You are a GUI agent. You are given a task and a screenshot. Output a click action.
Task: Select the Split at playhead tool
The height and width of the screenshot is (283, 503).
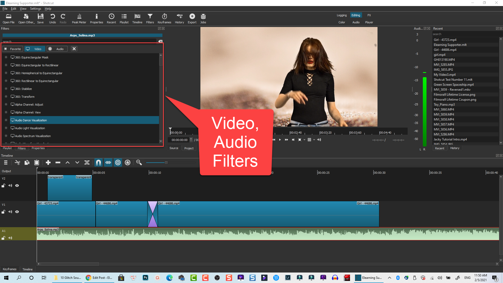pyautogui.click(x=87, y=162)
